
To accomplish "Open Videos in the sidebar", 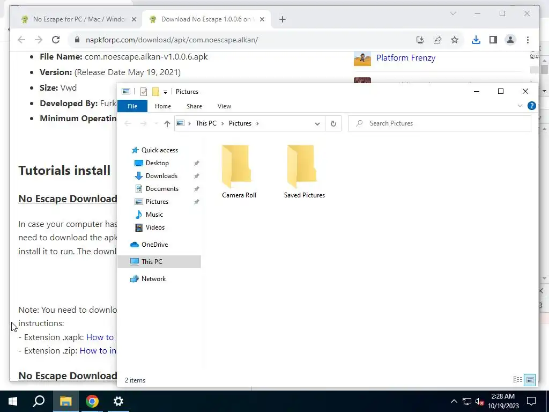I will click(155, 227).
